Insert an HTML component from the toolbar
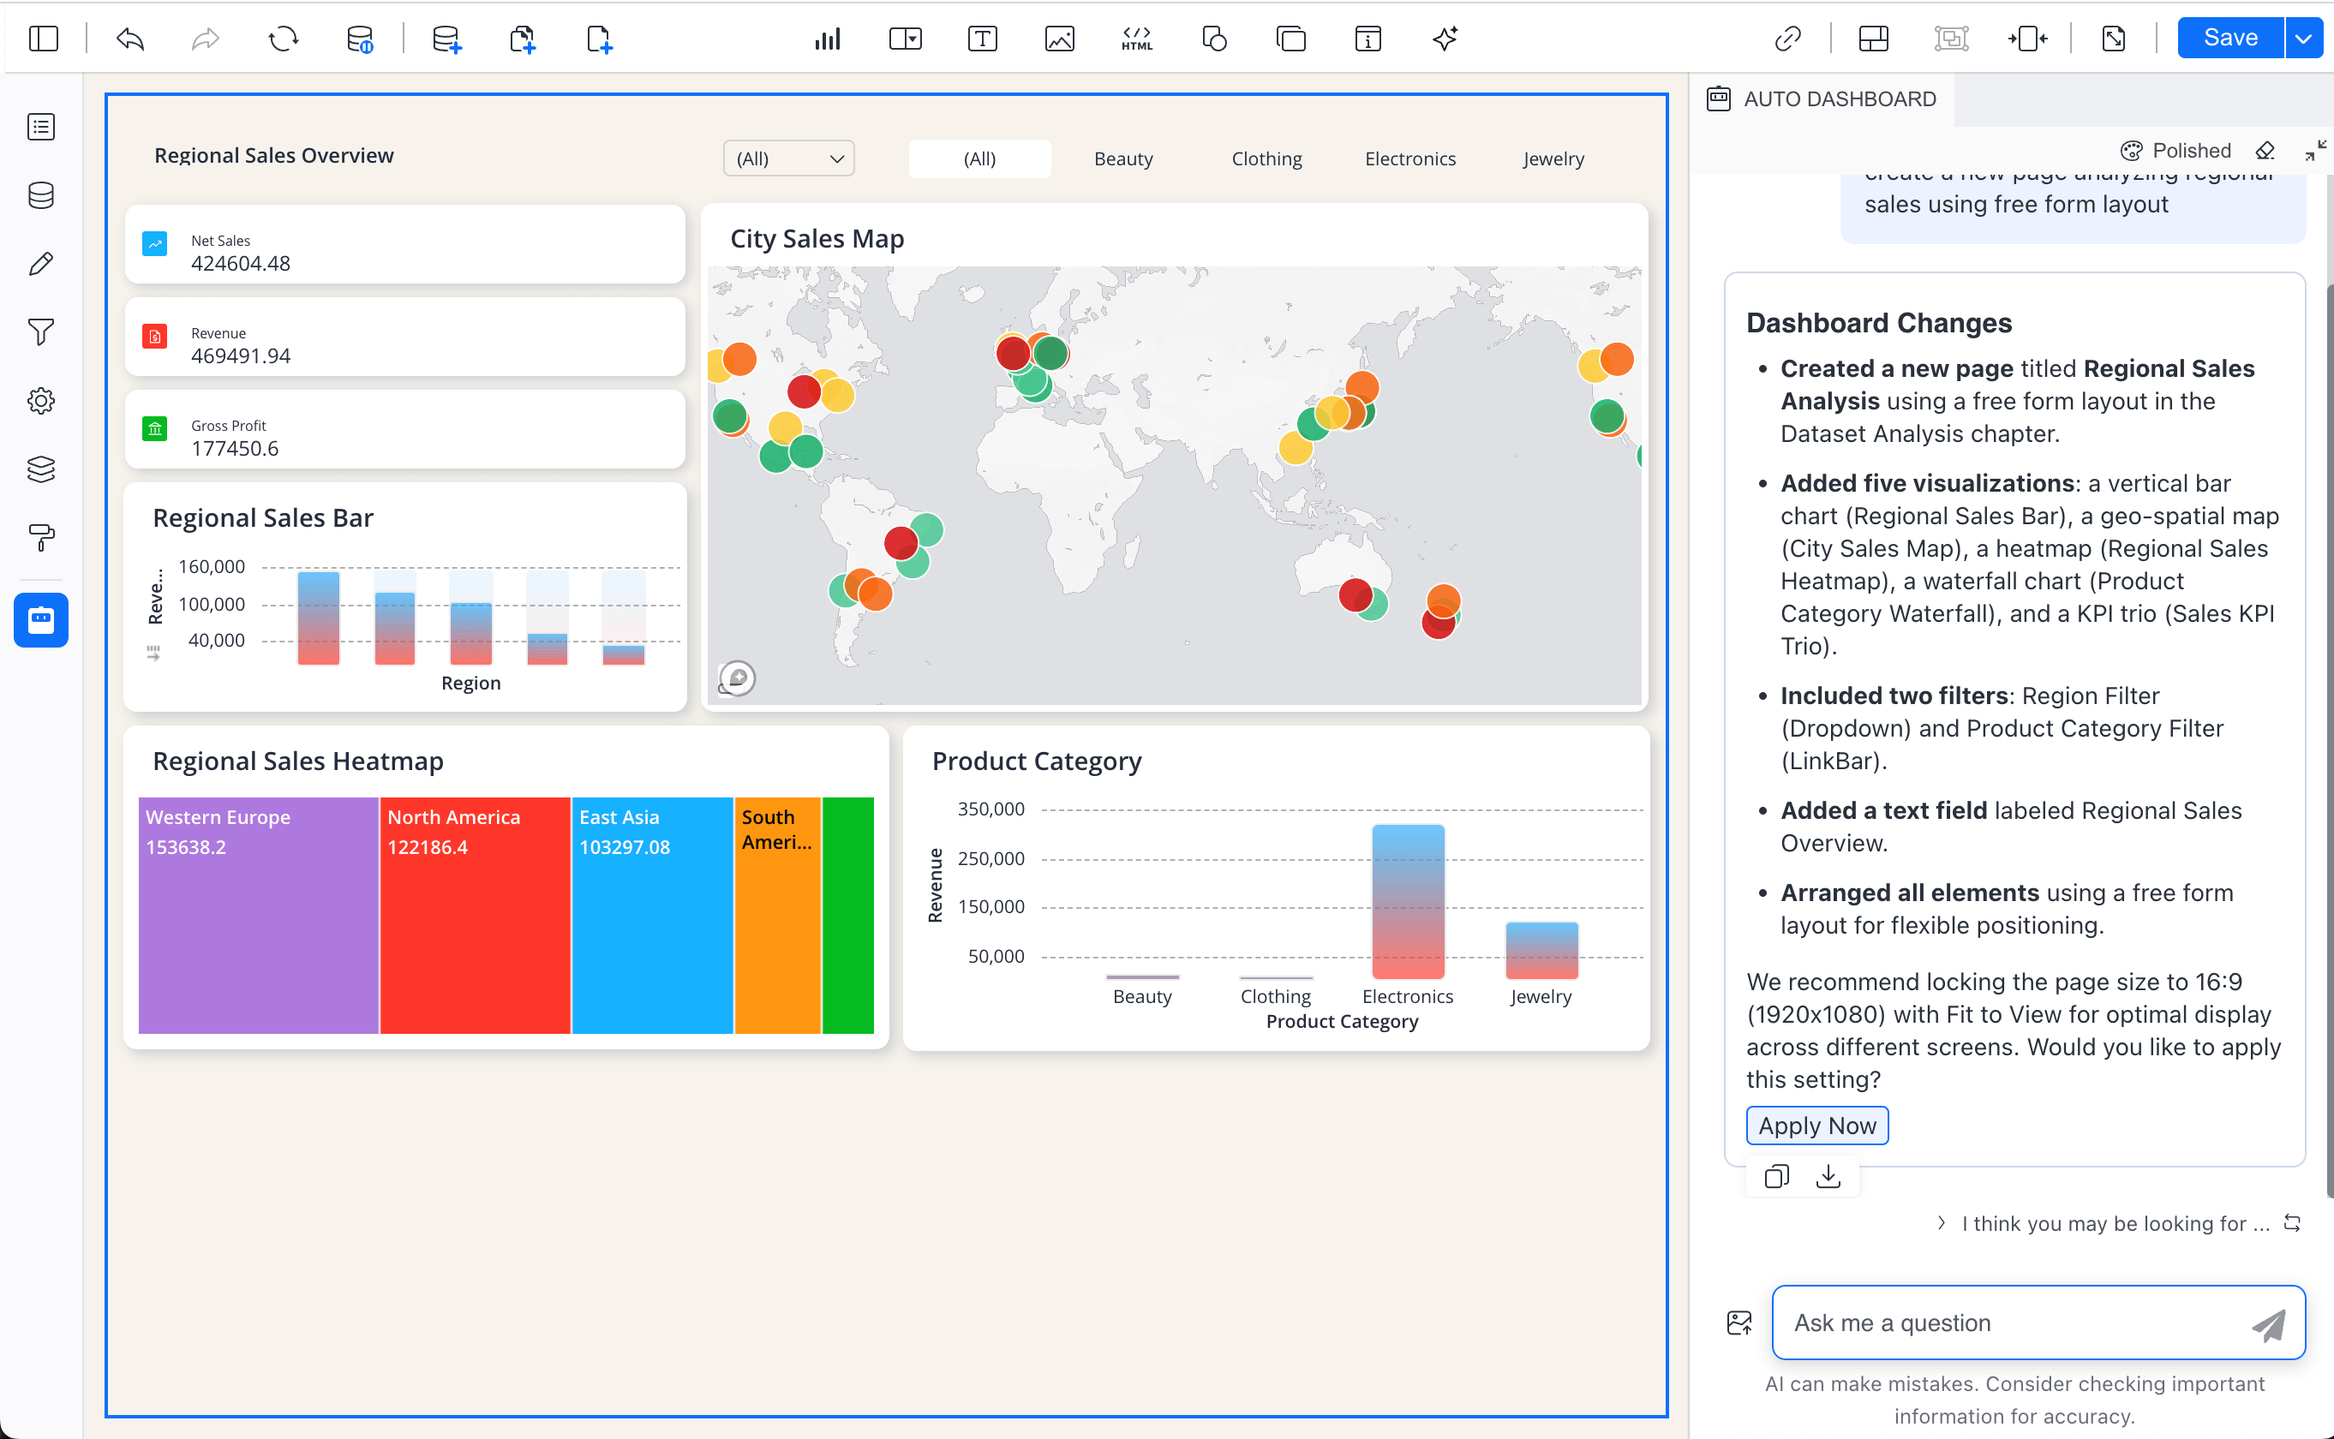 click(1135, 39)
